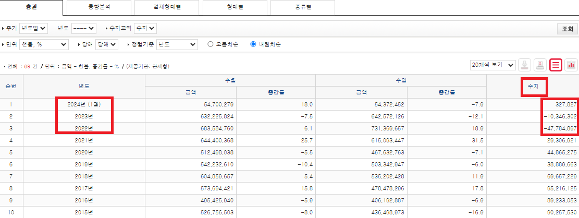
Task: Open the 20개씩 보기 rows-per-page dropdown
Action: 492,65
